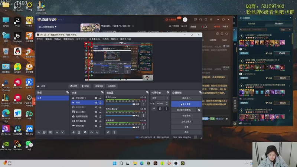
Task: Open 场景集合(S) menu in OBS
Action: [x=95, y=39]
